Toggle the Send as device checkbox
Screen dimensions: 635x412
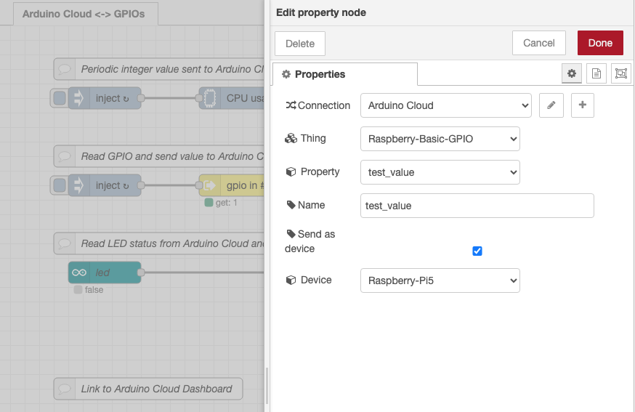(x=477, y=251)
